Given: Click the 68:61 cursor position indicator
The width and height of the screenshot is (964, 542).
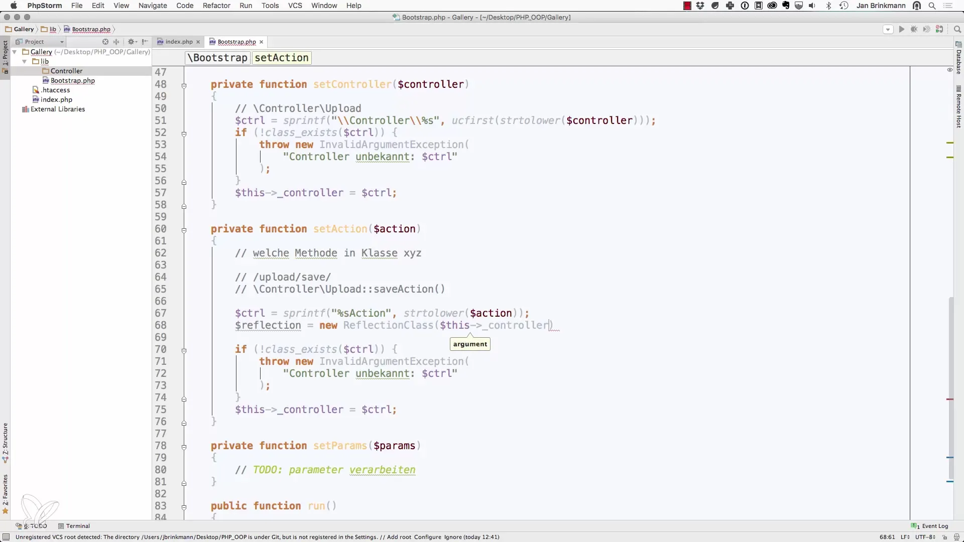Looking at the screenshot, I should pyautogui.click(x=887, y=537).
